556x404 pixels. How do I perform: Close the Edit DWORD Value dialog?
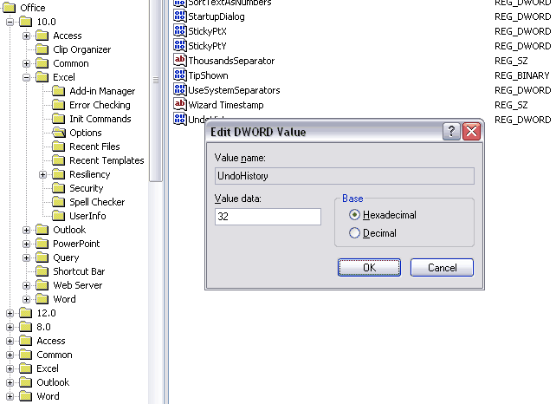click(472, 132)
